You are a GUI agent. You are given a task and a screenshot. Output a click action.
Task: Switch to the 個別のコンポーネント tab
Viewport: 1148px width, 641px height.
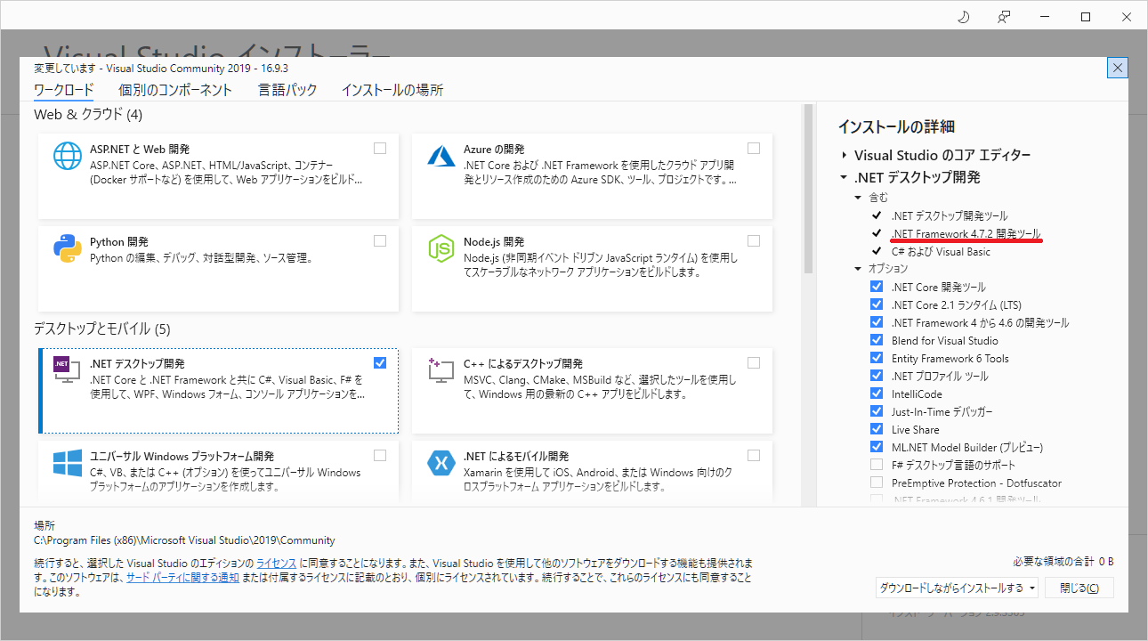[x=175, y=90]
